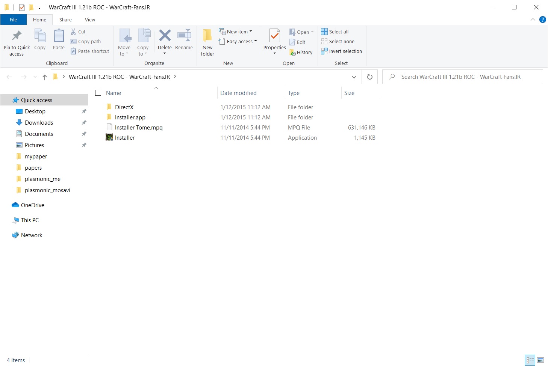548x366 pixels.
Task: Click the Edit ribbon button
Action: (x=297, y=42)
